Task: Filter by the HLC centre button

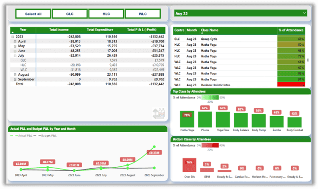Action: [106, 14]
